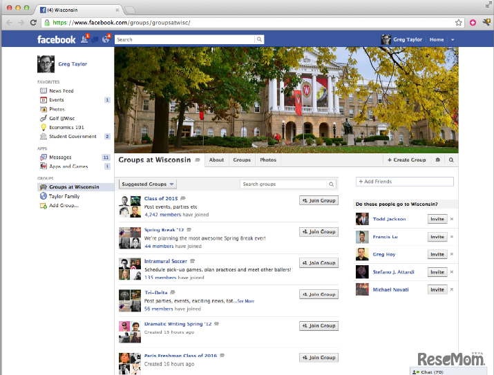Open Intramural Soccer group title link
Screen dimensions: 494x375
tap(166, 261)
